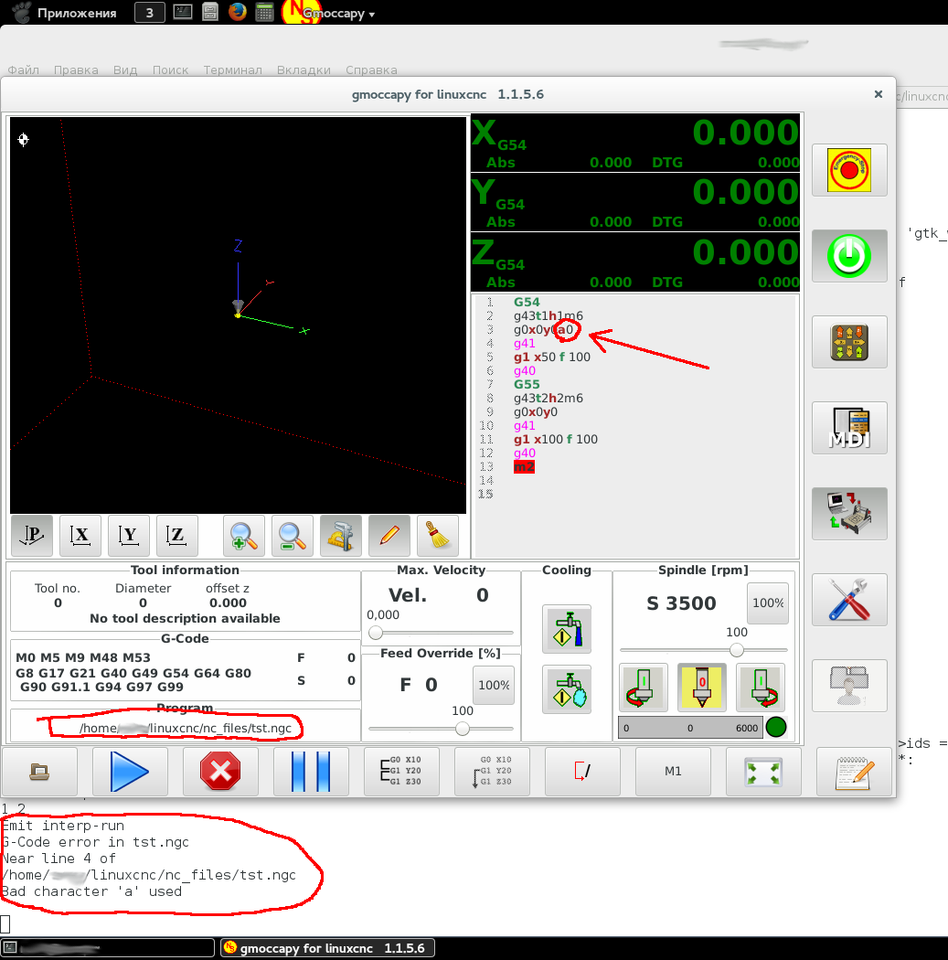This screenshot has height=960, width=948.
Task: Toggle the green machine power button
Action: click(x=849, y=256)
